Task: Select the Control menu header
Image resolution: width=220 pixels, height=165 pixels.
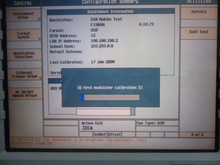Action: (23, 3)
